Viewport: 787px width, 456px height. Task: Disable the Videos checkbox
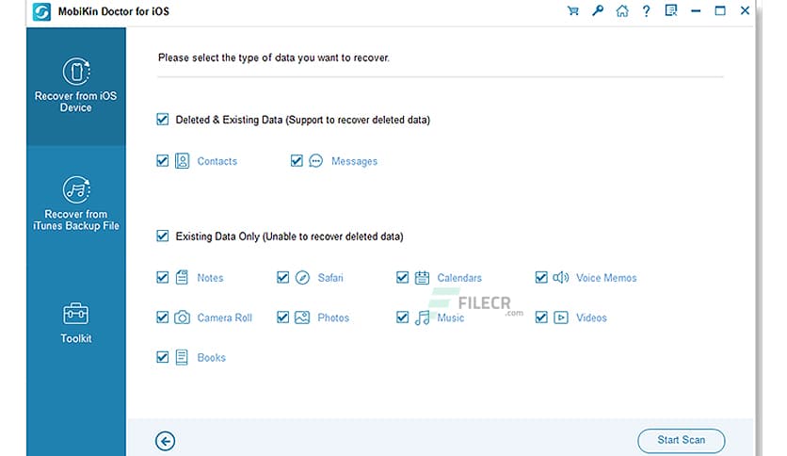point(541,318)
